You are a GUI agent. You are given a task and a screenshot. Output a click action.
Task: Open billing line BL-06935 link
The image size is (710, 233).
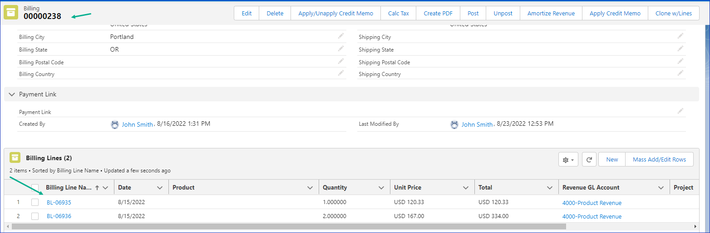click(59, 203)
